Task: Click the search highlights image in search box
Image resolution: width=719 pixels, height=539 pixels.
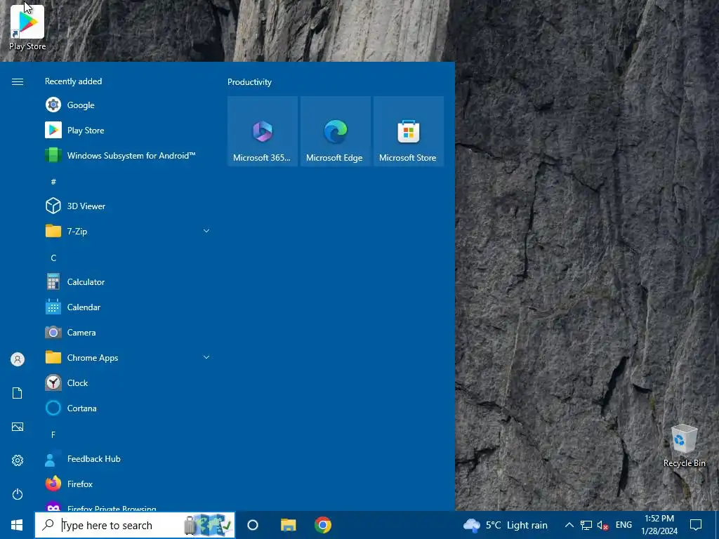Action: tap(207, 525)
